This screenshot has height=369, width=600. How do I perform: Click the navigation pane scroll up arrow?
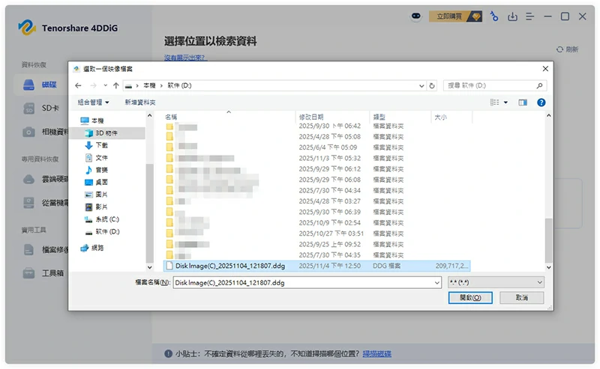(149, 116)
